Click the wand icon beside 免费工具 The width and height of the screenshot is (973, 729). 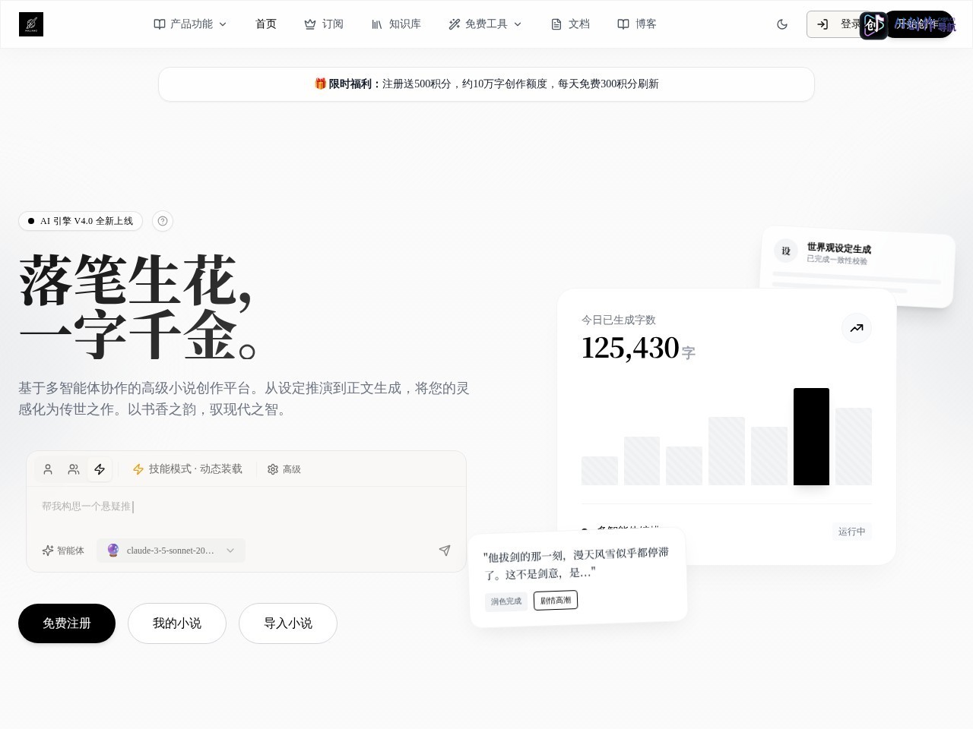point(455,24)
